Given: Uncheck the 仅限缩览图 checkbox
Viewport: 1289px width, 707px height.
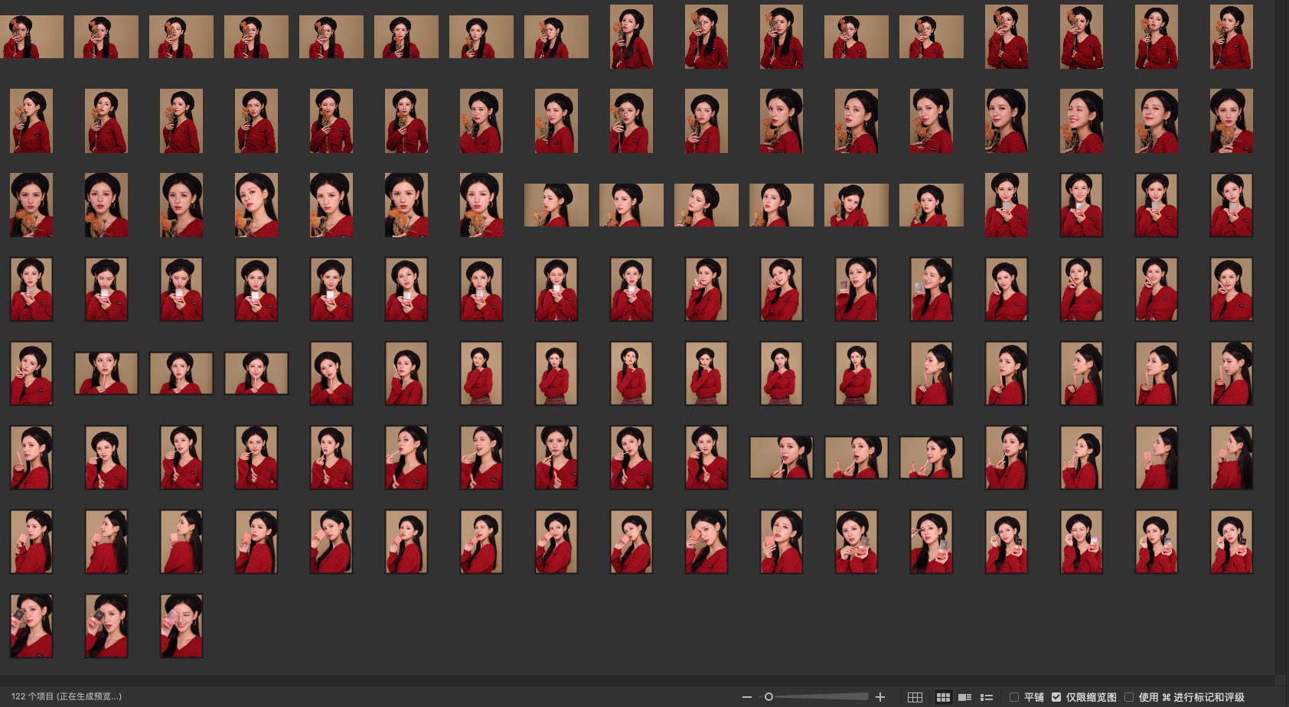Looking at the screenshot, I should tap(1056, 697).
